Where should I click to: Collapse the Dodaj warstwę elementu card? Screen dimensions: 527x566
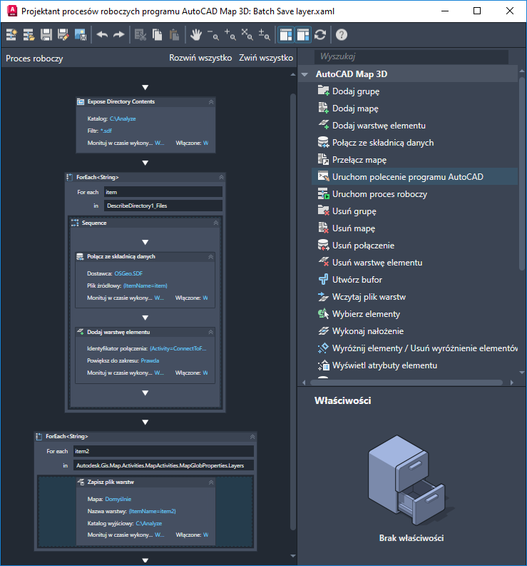click(x=210, y=332)
